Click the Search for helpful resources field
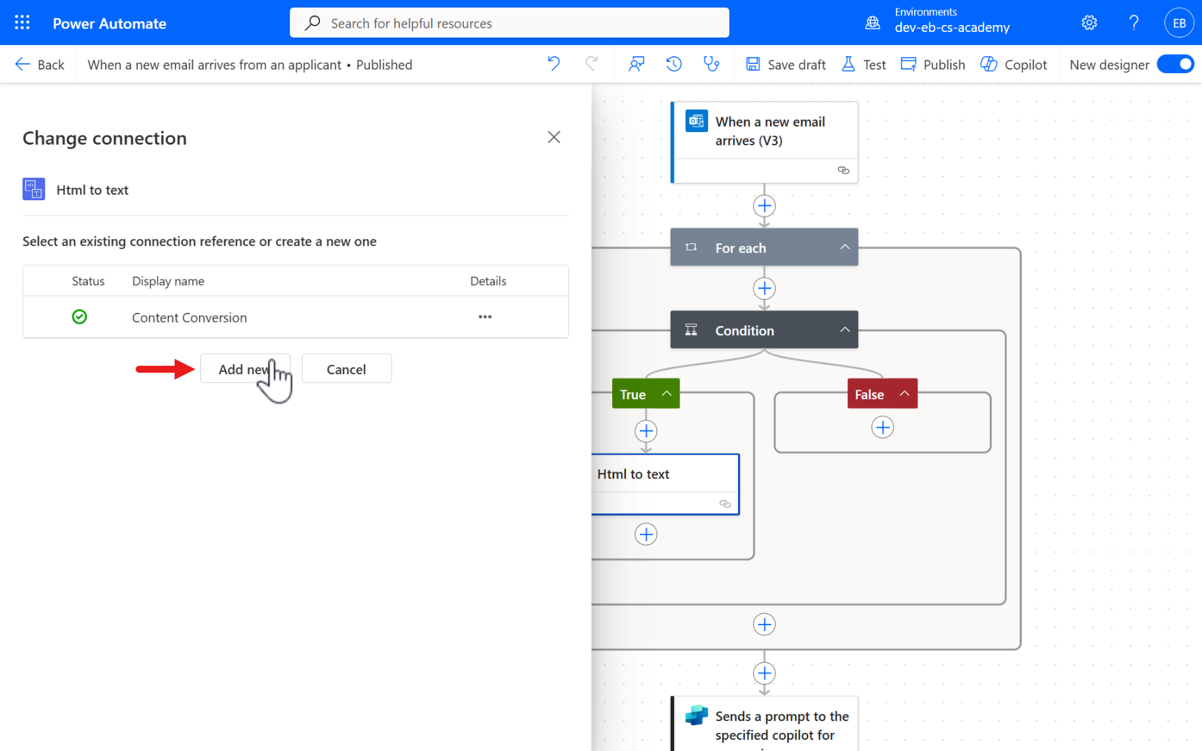The image size is (1202, 751). click(x=509, y=23)
